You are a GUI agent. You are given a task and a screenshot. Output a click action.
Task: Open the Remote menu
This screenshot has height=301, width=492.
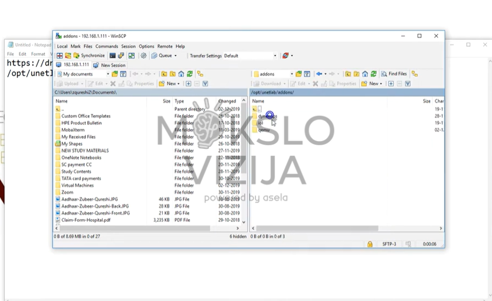pos(165,46)
